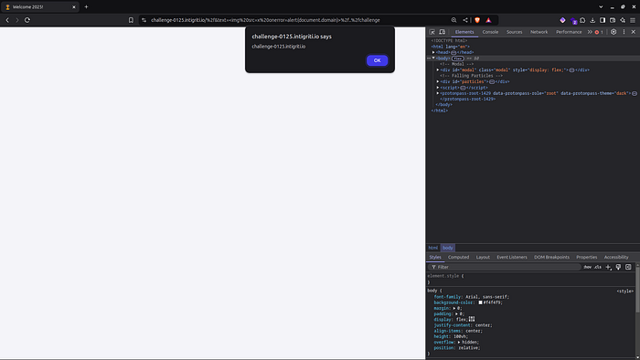Show more DevTools tabs chevron
The width and height of the screenshot is (640, 360).
(590, 32)
